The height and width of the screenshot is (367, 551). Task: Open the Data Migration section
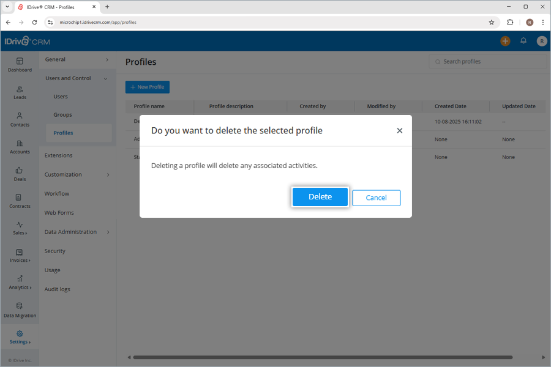20,310
